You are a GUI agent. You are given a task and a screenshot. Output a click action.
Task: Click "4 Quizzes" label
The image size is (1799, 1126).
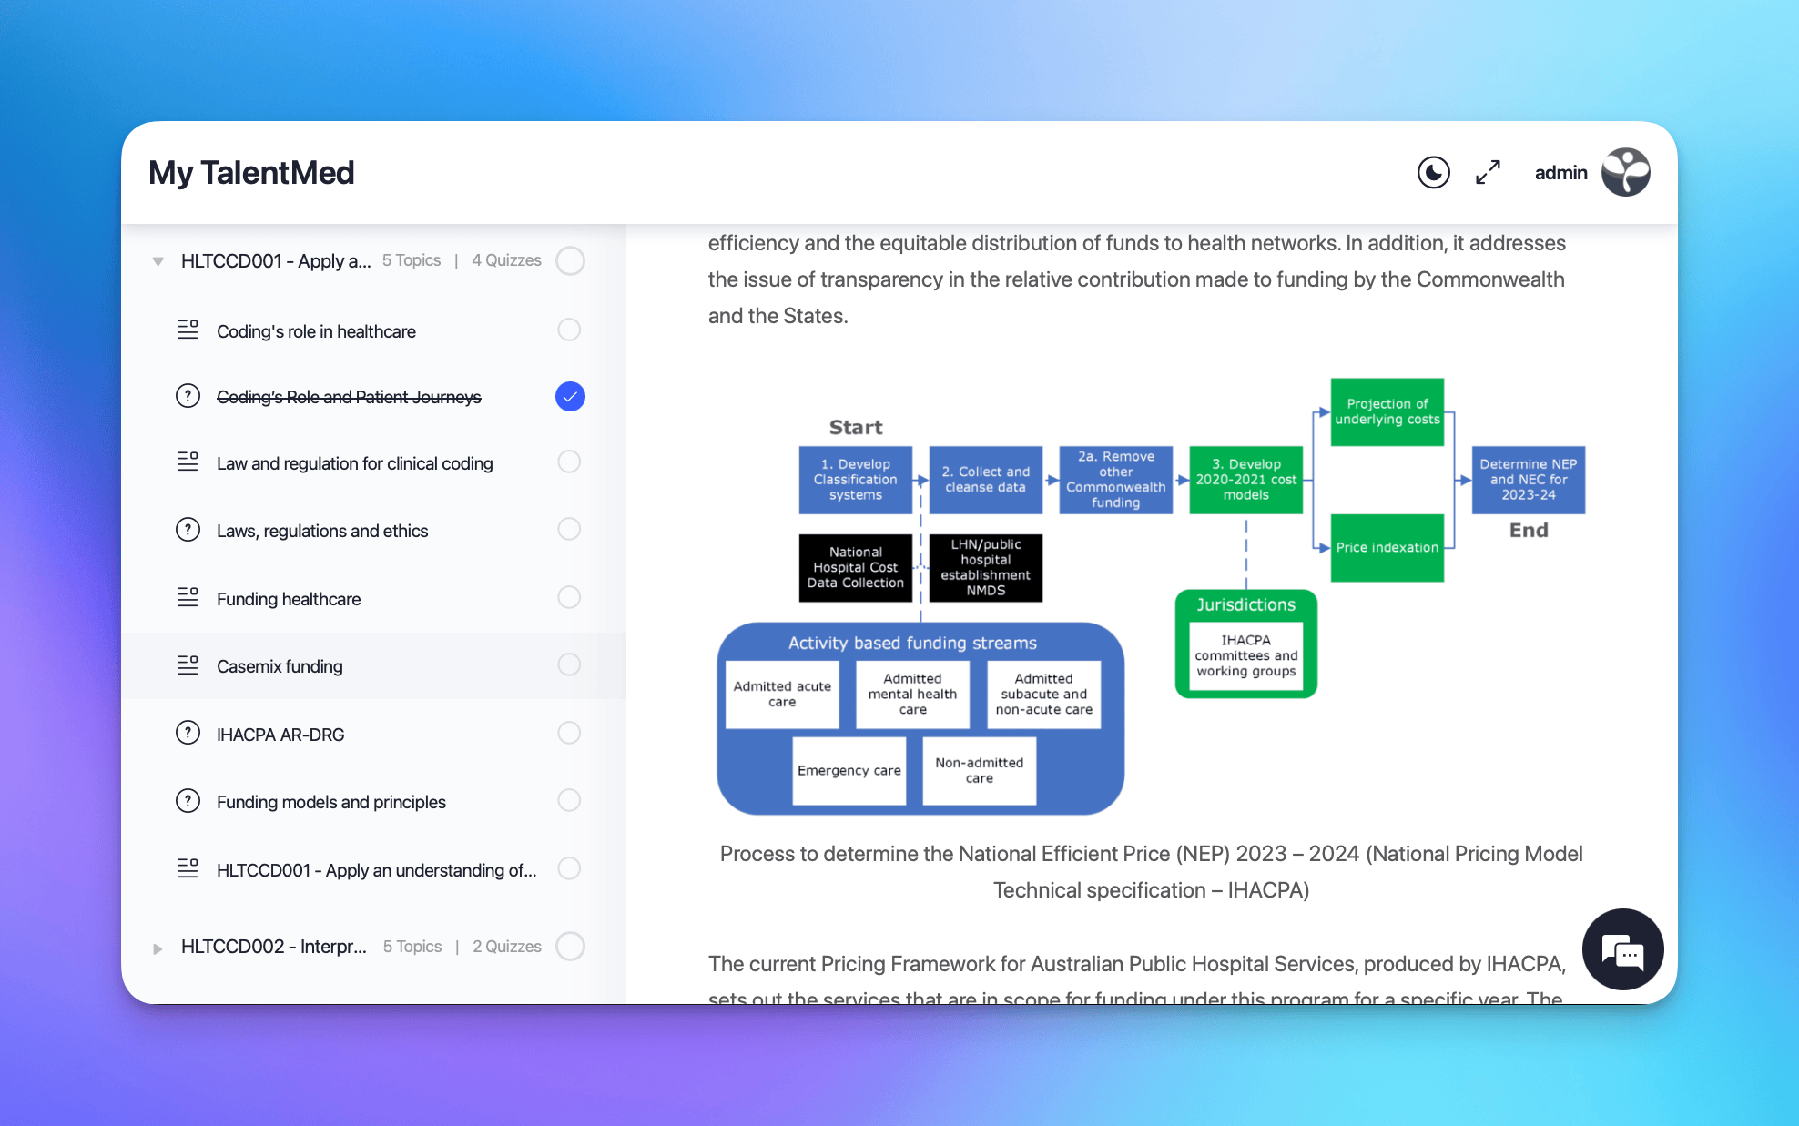pyautogui.click(x=506, y=260)
